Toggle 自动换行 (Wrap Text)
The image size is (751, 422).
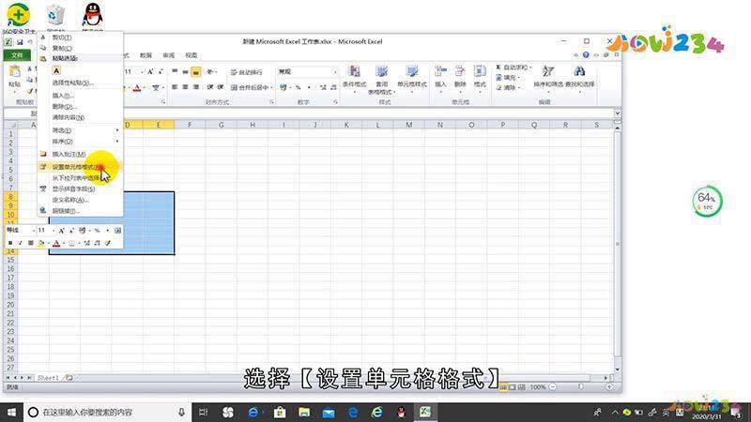[247, 72]
